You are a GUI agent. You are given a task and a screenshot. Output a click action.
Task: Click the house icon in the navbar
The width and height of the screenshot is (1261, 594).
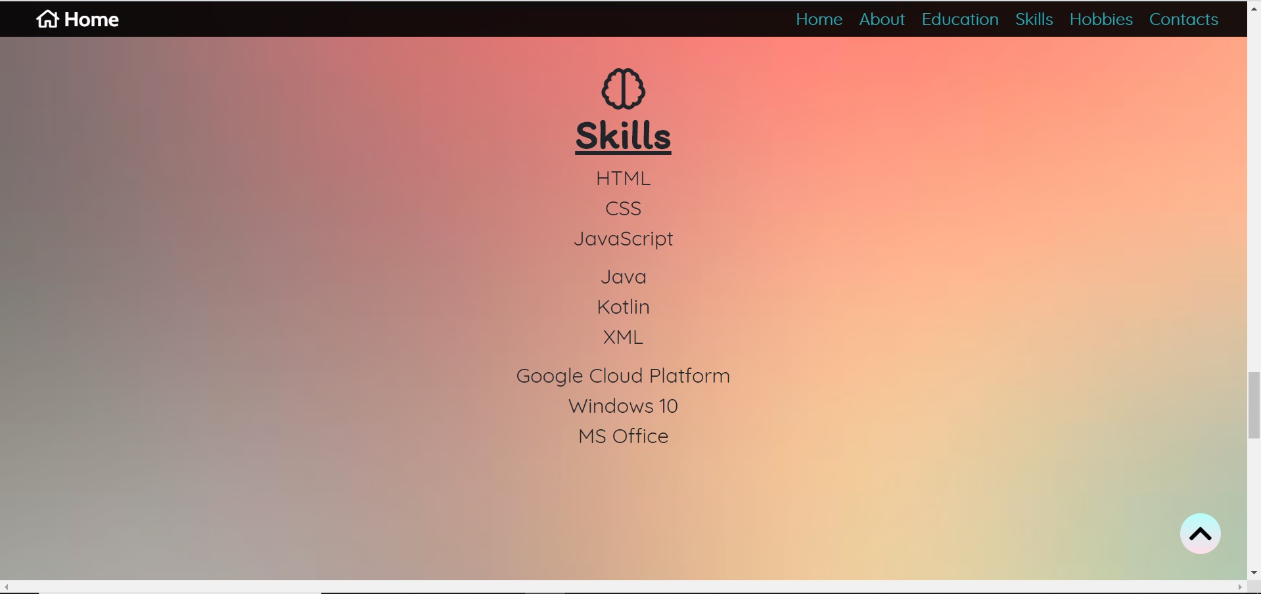[47, 19]
